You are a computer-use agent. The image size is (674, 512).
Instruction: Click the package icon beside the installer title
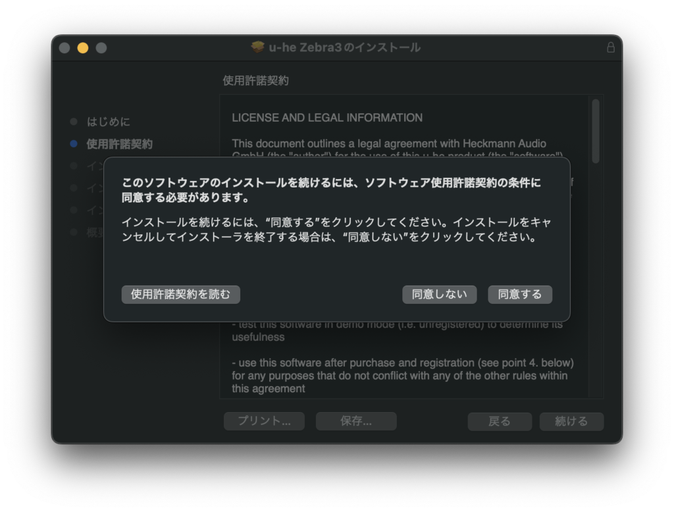pos(258,47)
